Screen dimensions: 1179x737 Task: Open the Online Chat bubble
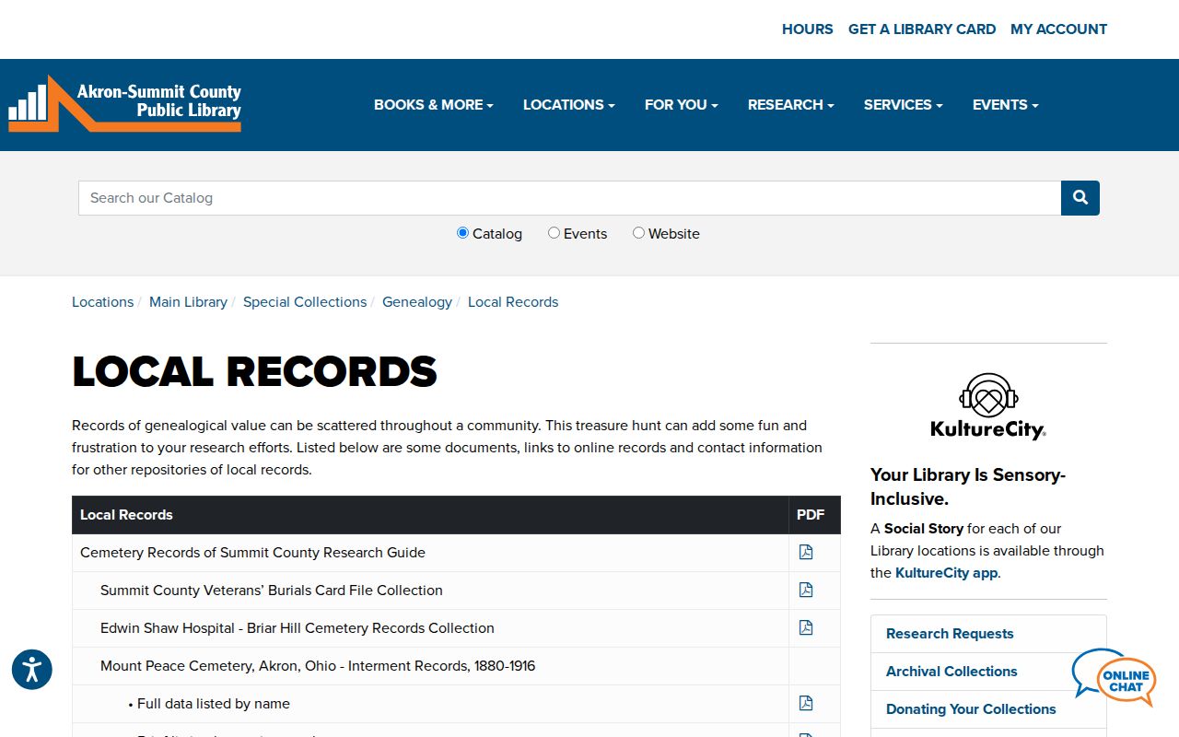1114,678
